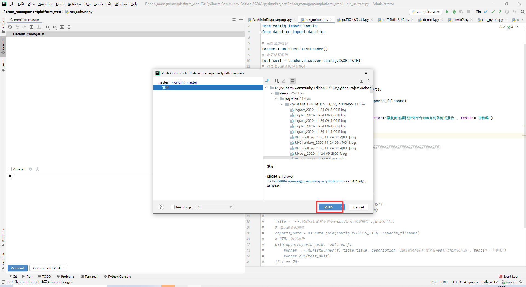Open the Group By icon in the Commit toolbar
This screenshot has width=526, height=287.
[x=48, y=27]
